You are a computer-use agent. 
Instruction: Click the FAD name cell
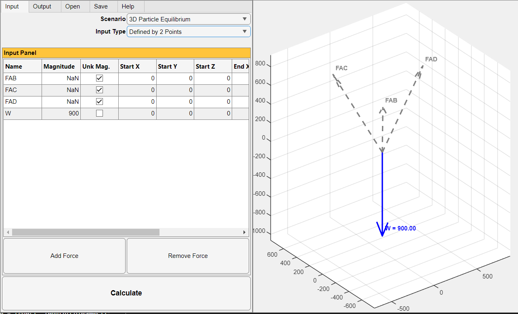pos(23,102)
